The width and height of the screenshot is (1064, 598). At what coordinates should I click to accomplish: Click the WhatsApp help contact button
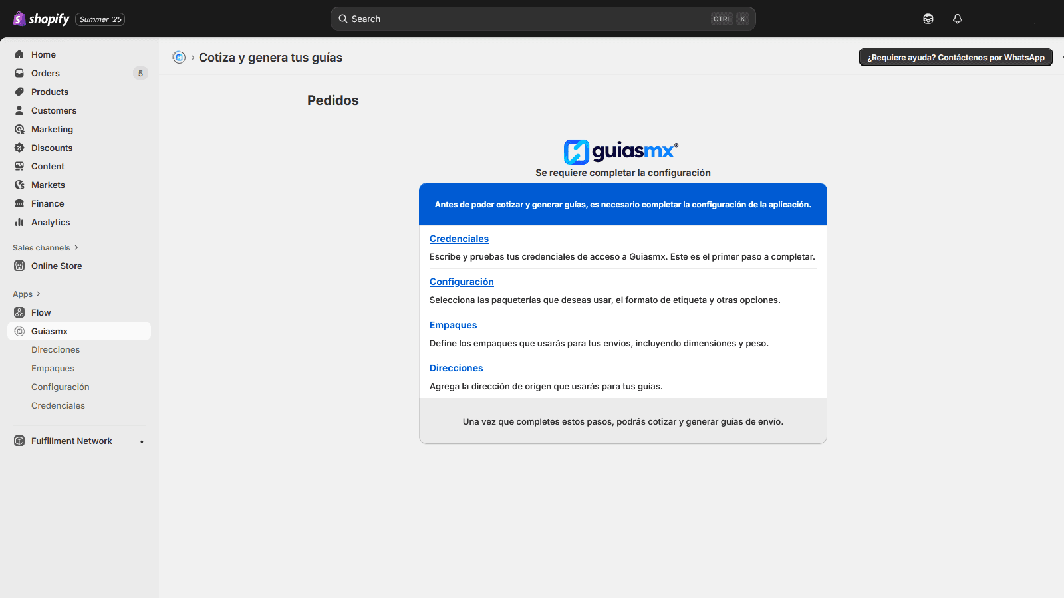coord(956,57)
